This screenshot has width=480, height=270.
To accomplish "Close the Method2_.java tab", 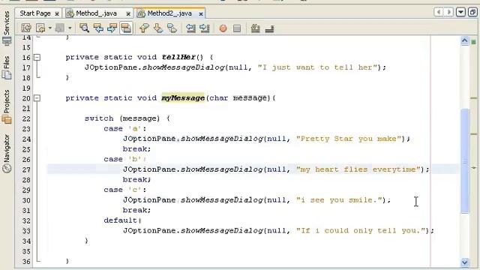I will [201, 13].
